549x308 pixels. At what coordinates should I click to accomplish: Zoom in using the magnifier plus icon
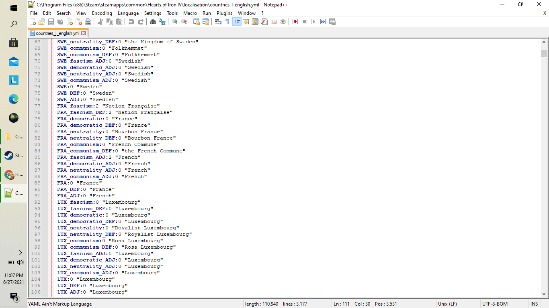point(175,22)
